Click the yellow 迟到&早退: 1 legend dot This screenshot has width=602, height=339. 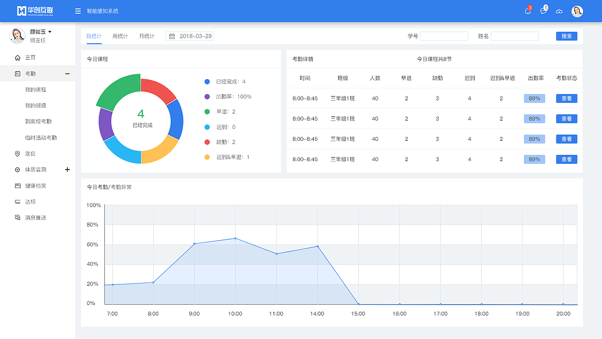point(207,157)
